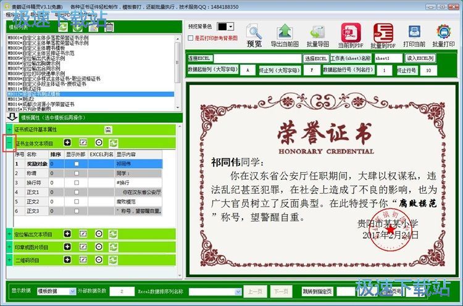
Task: Add item in 二维码项目 row
Action: (67, 260)
